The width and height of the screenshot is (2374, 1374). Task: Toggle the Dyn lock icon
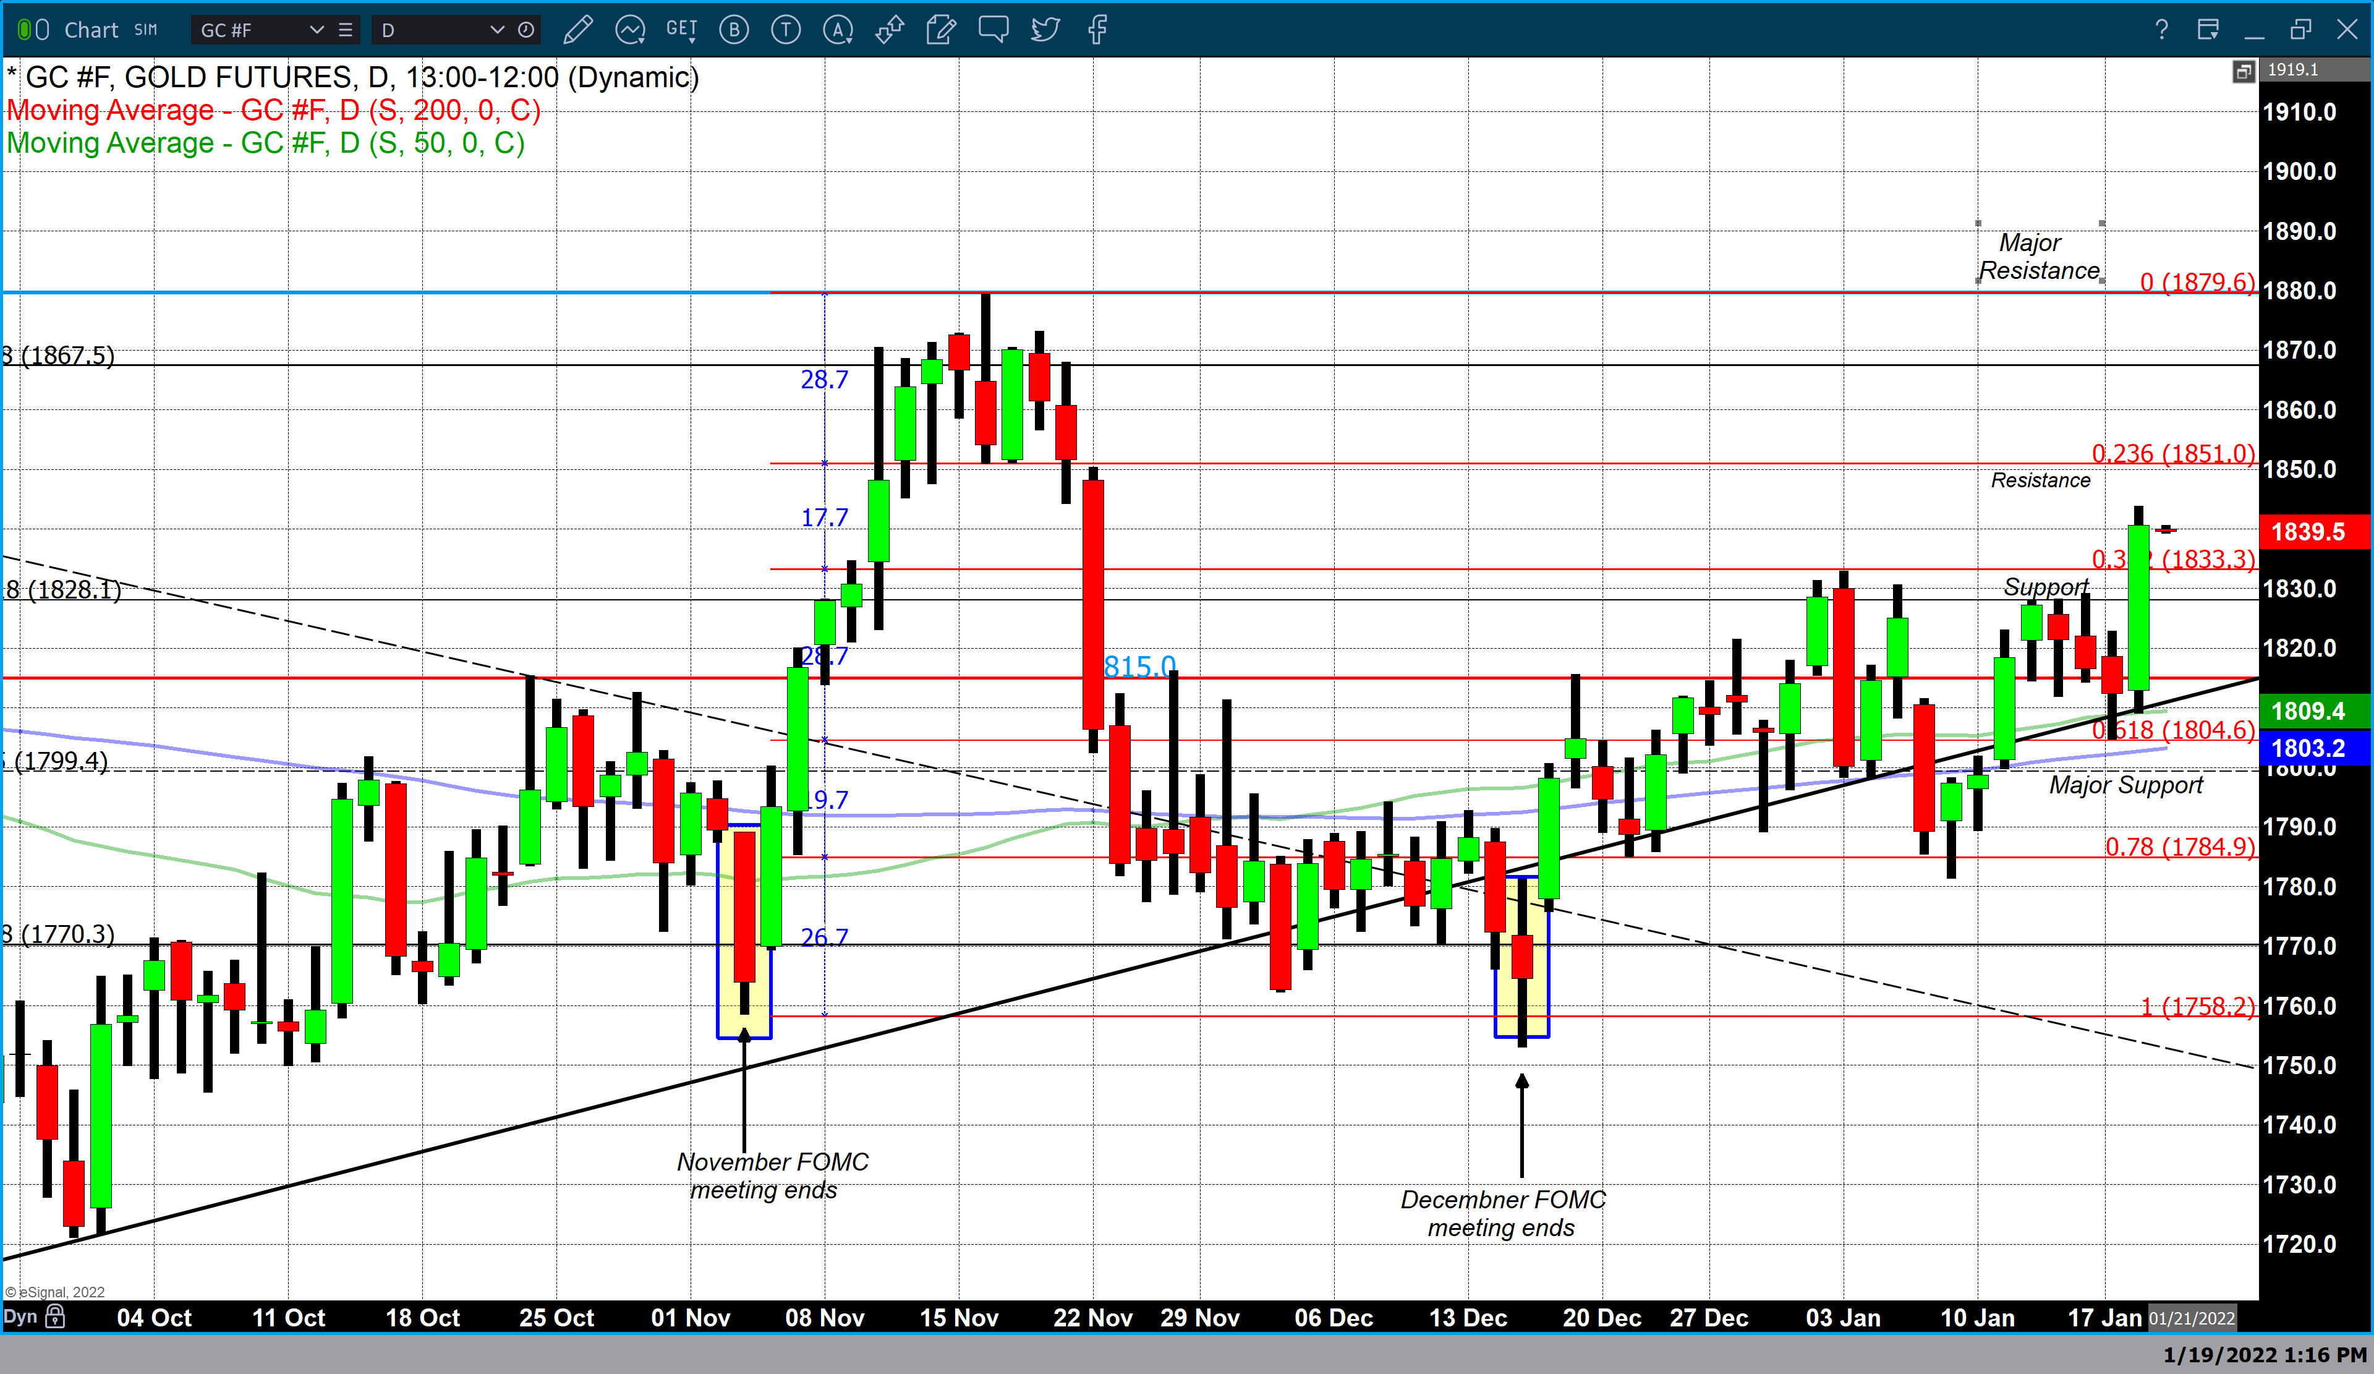pos(56,1316)
